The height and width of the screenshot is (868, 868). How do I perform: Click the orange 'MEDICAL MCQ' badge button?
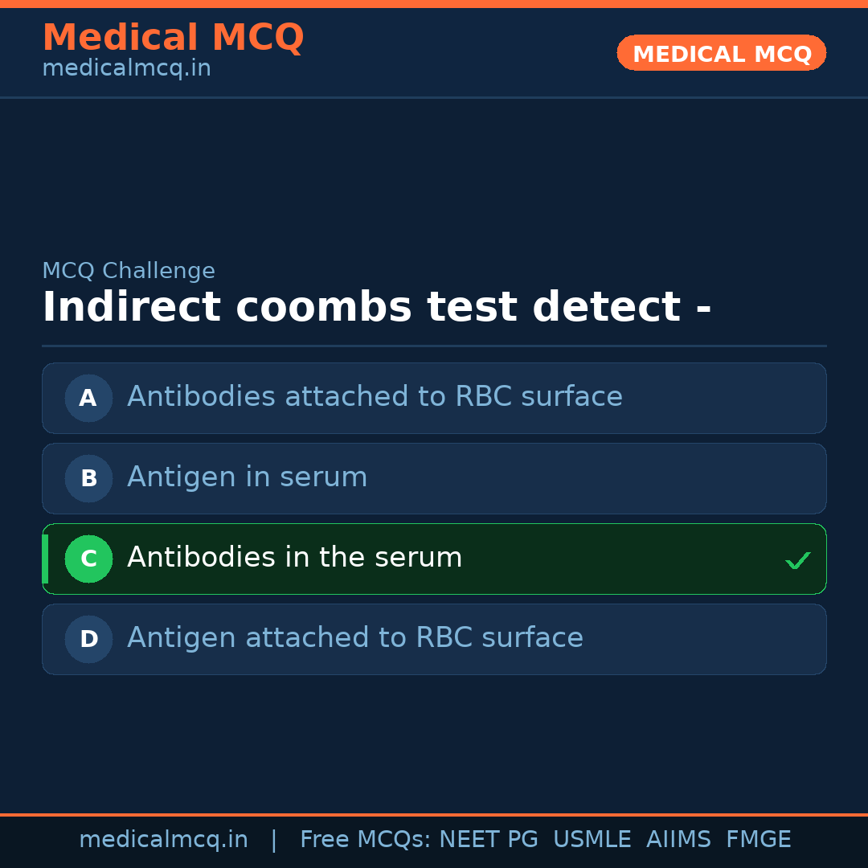pyautogui.click(x=721, y=53)
